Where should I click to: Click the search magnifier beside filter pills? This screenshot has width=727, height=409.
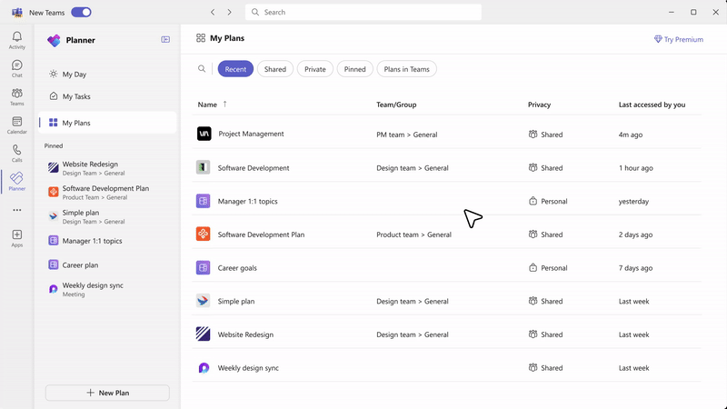202,69
